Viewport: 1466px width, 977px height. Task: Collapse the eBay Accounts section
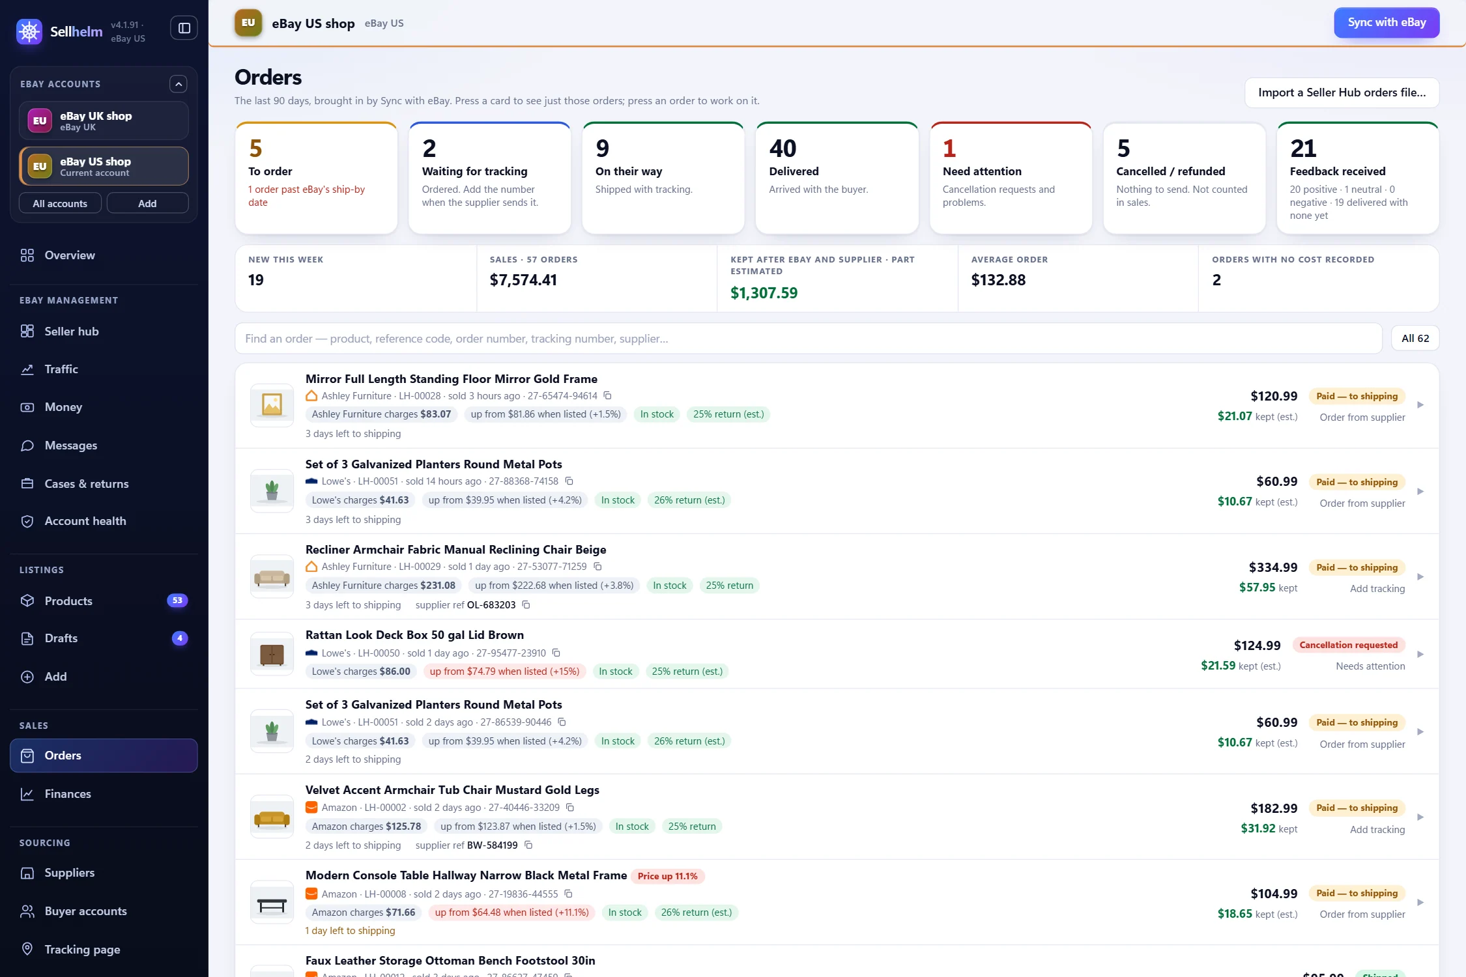click(x=179, y=84)
